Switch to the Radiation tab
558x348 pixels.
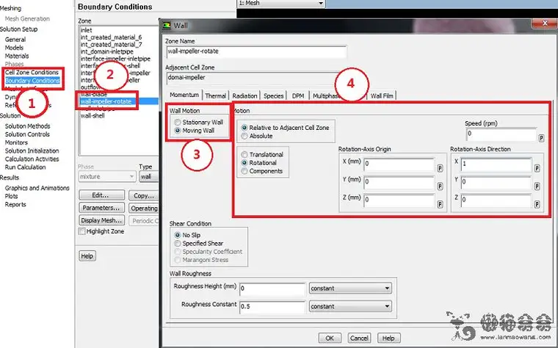(x=244, y=95)
